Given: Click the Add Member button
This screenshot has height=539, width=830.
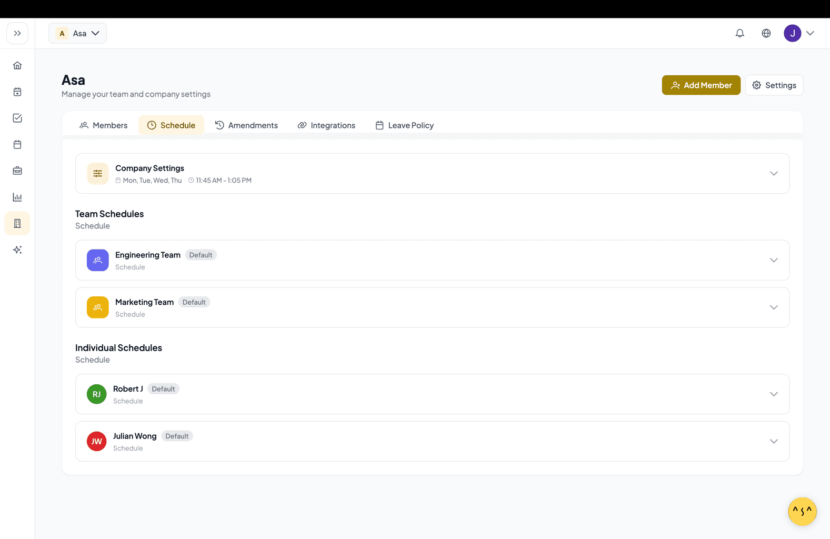Looking at the screenshot, I should coord(701,85).
